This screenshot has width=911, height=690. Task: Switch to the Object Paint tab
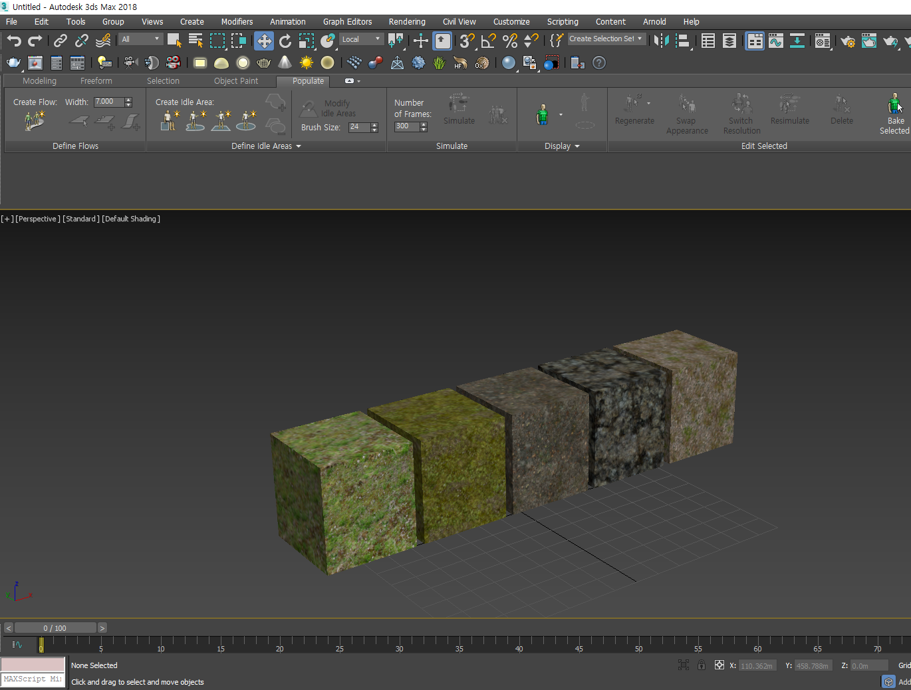pos(235,81)
